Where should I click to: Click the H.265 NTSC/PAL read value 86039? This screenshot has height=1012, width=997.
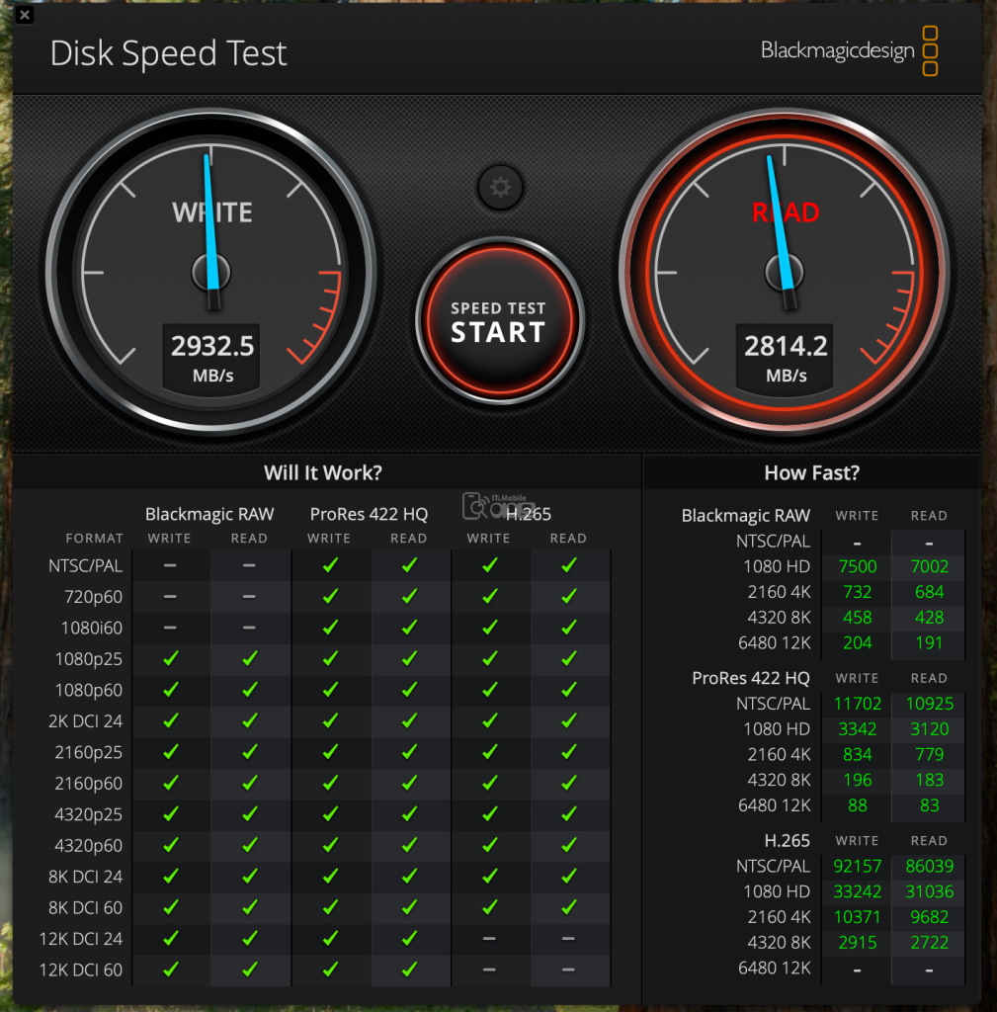point(929,866)
